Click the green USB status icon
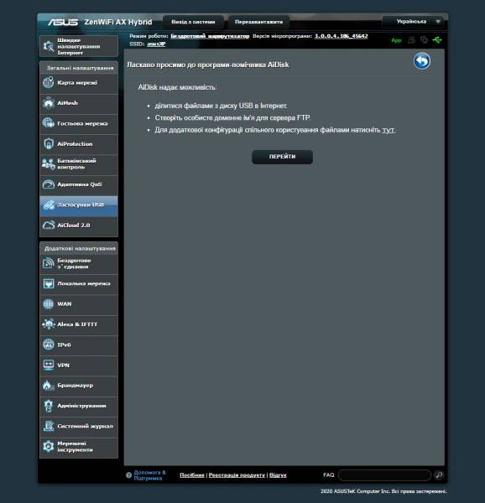Image resolution: width=485 pixels, height=503 pixels. coord(437,40)
